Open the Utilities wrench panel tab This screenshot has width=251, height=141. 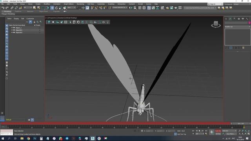point(247,19)
